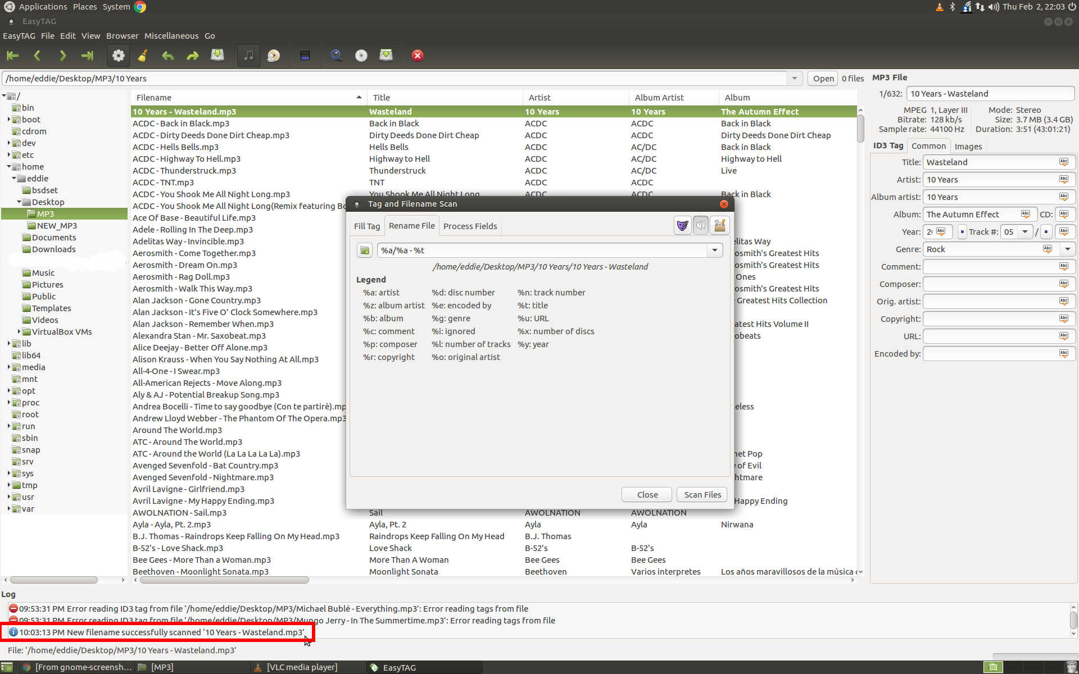Screen dimensions: 1079x674
Task: Click the broom clear-tags toolbar icon
Action: (143, 55)
